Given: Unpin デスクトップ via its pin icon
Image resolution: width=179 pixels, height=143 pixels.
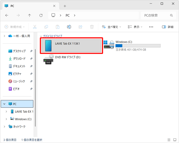Looking at the screenshot, I should click(x=31, y=51).
